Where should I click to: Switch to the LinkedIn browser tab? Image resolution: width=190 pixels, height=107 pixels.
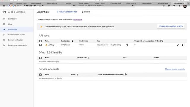coord(68,4)
